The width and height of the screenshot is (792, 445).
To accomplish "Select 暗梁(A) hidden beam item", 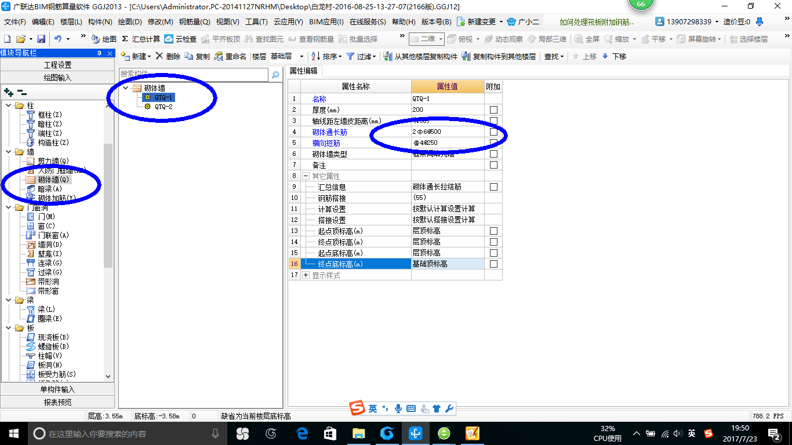I will pyautogui.click(x=49, y=189).
